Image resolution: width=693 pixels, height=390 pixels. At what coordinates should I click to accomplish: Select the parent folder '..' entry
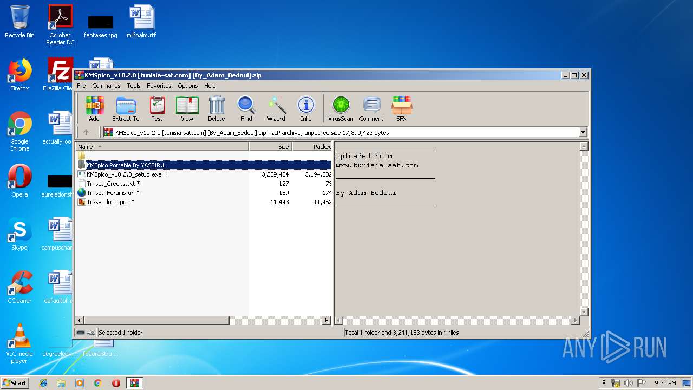pos(204,156)
